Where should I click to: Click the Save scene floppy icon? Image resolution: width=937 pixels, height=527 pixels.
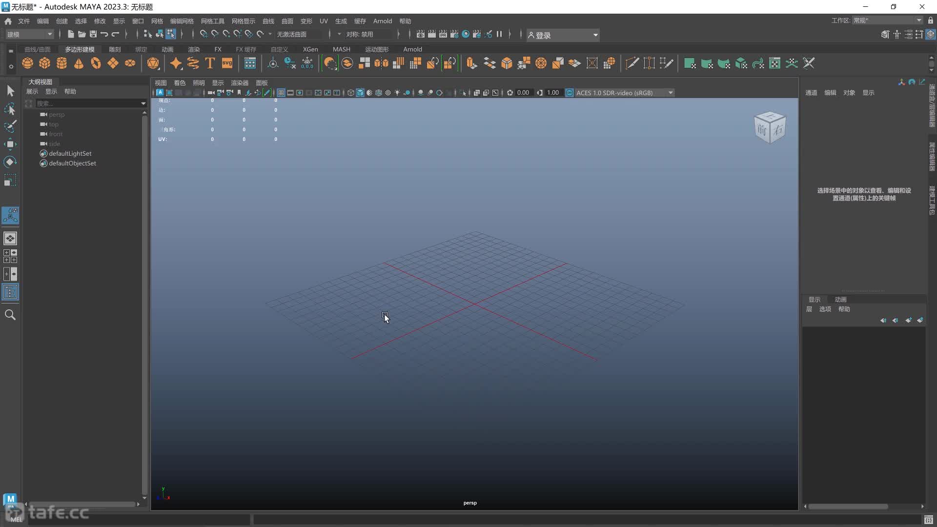click(93, 34)
